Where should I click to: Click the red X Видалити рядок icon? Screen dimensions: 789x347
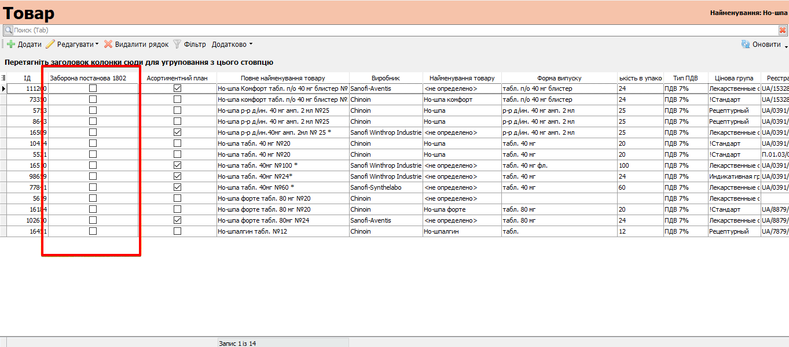[x=108, y=45]
